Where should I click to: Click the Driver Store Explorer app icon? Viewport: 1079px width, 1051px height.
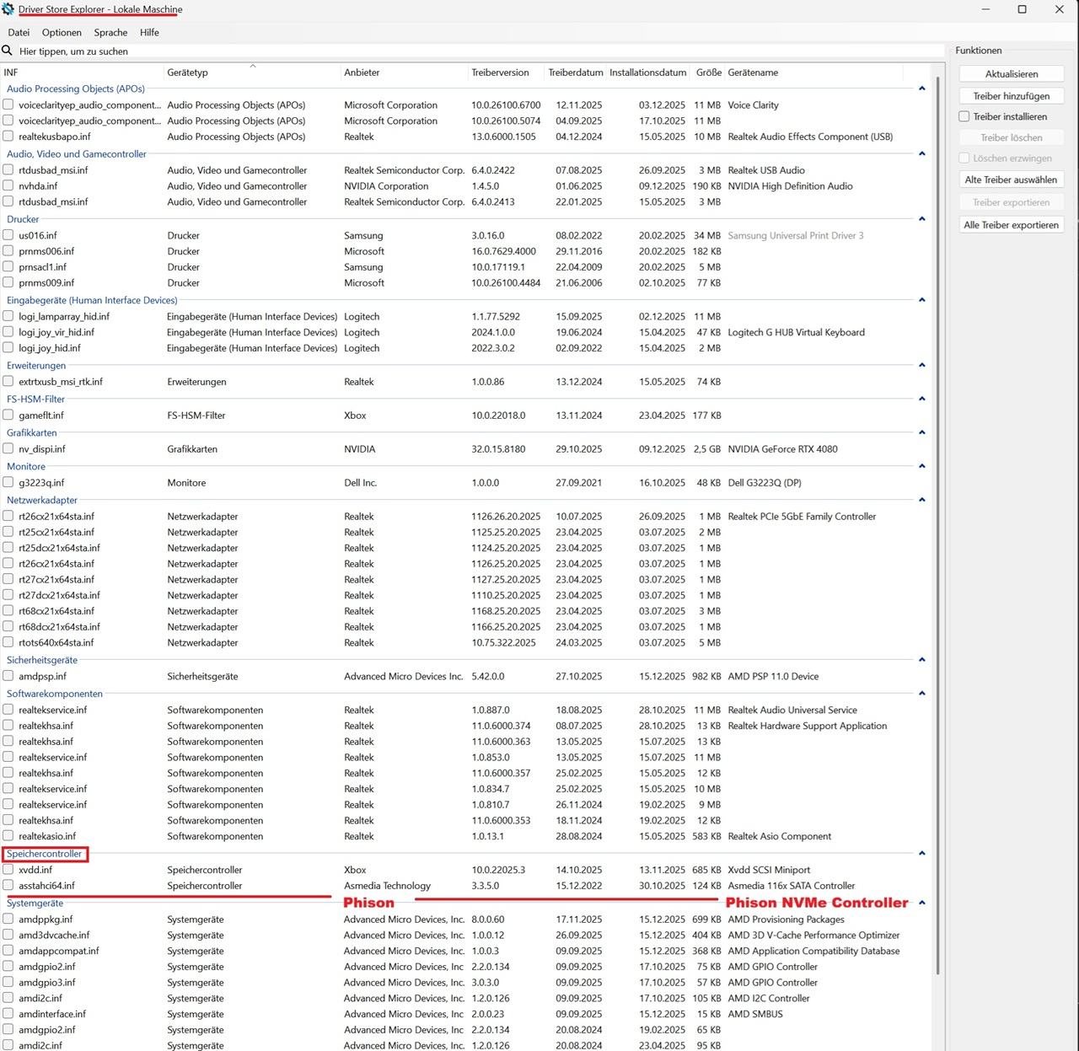(8, 9)
